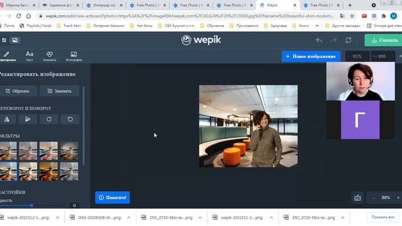This screenshot has height=226, width=402.
Task: Select the office photo on the canvas
Action: point(249,126)
